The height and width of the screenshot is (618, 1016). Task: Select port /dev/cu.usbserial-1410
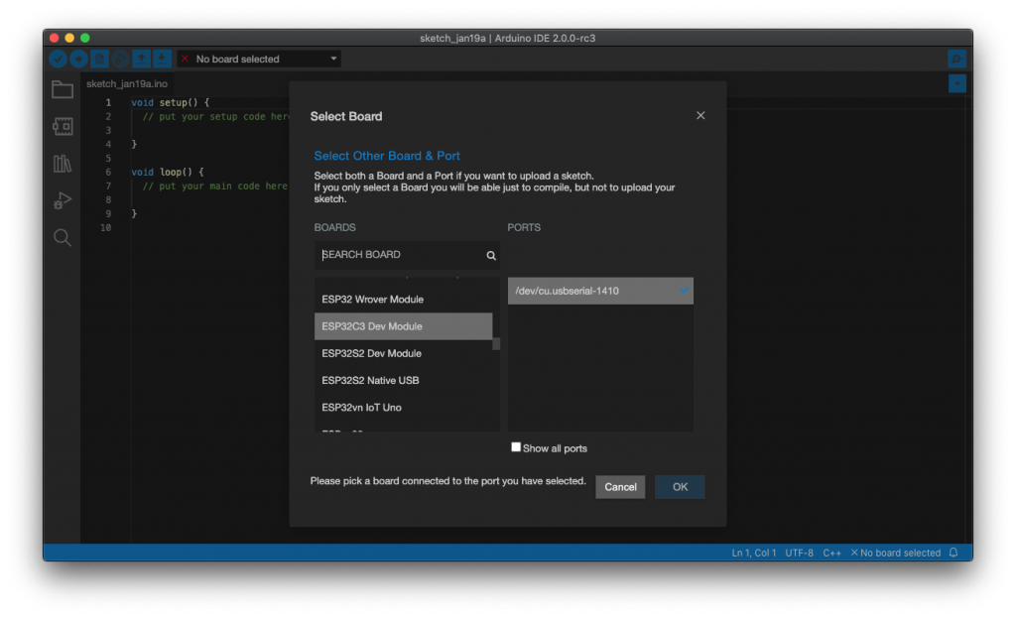[x=600, y=291]
